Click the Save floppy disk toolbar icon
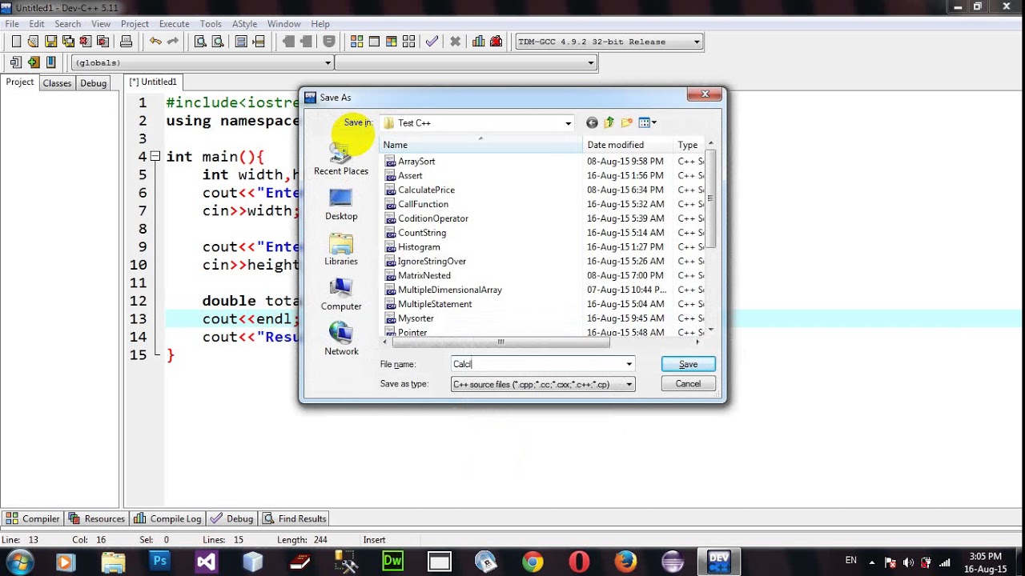The width and height of the screenshot is (1025, 576). (x=51, y=42)
